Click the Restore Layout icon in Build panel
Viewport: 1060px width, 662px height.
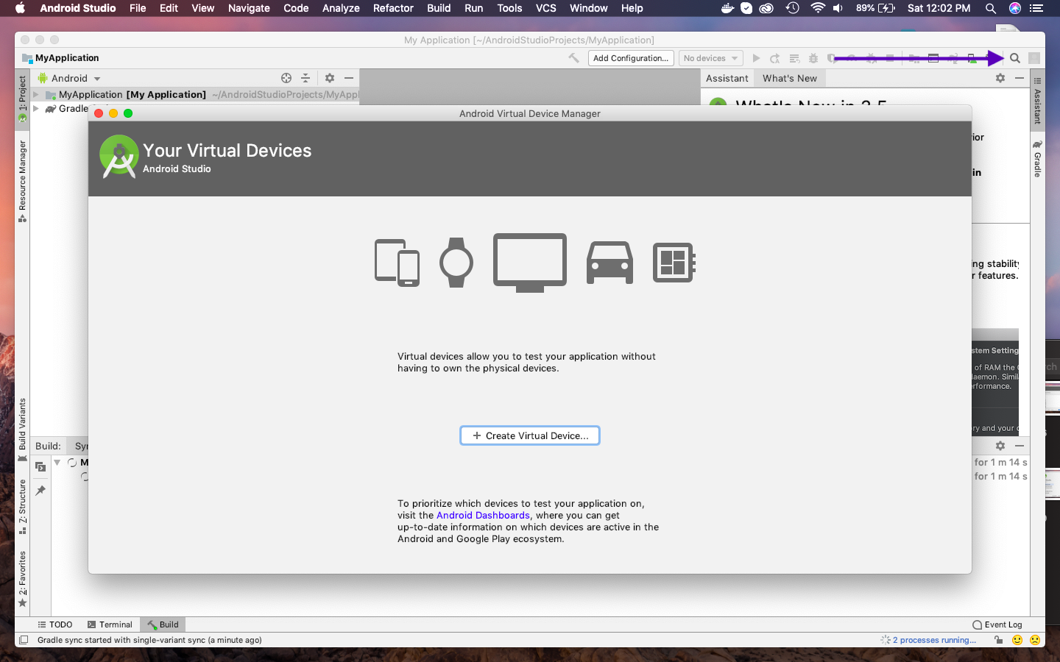(x=40, y=466)
